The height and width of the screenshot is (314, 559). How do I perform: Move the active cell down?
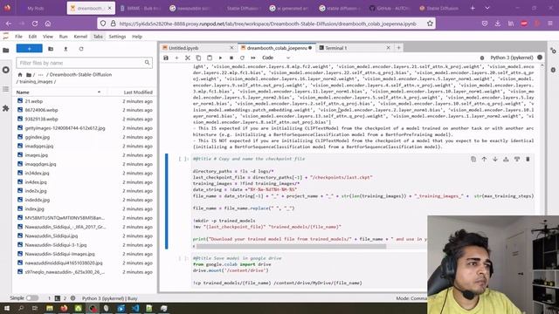(x=495, y=159)
